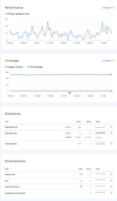Select the Mobile Usability row label
The width and height of the screenshot is (117, 201).
click(11, 144)
